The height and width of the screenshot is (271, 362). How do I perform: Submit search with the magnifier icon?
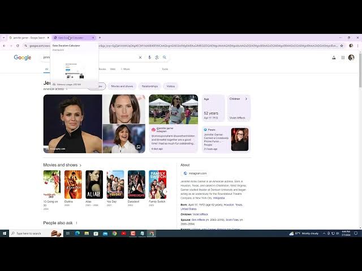165,57
